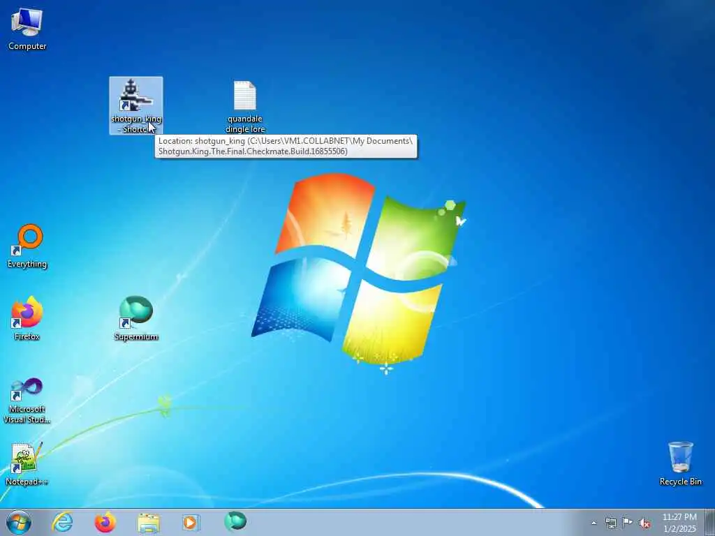Click the Show desktop button
The width and height of the screenshot is (715, 536).
[710, 522]
